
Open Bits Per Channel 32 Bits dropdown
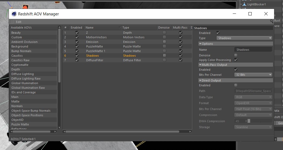click(x=253, y=75)
